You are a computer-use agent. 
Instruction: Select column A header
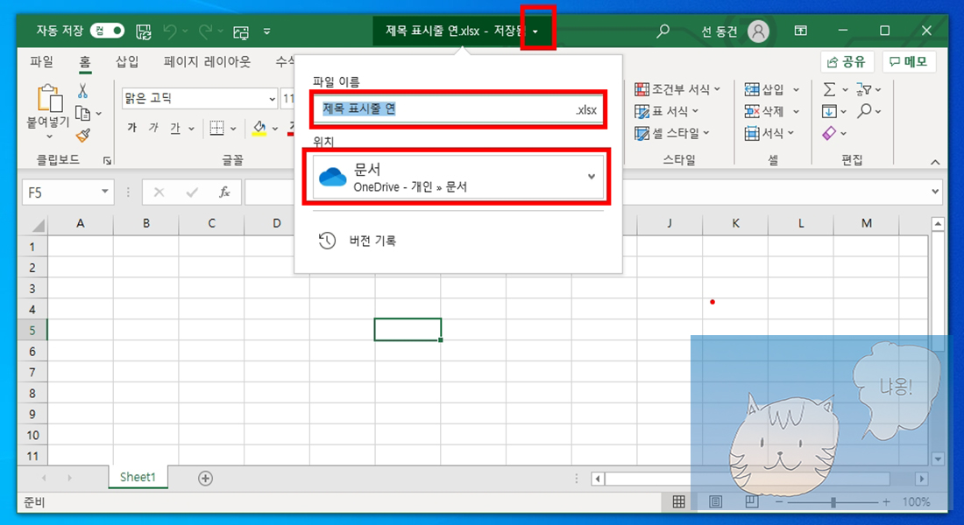[x=81, y=223]
